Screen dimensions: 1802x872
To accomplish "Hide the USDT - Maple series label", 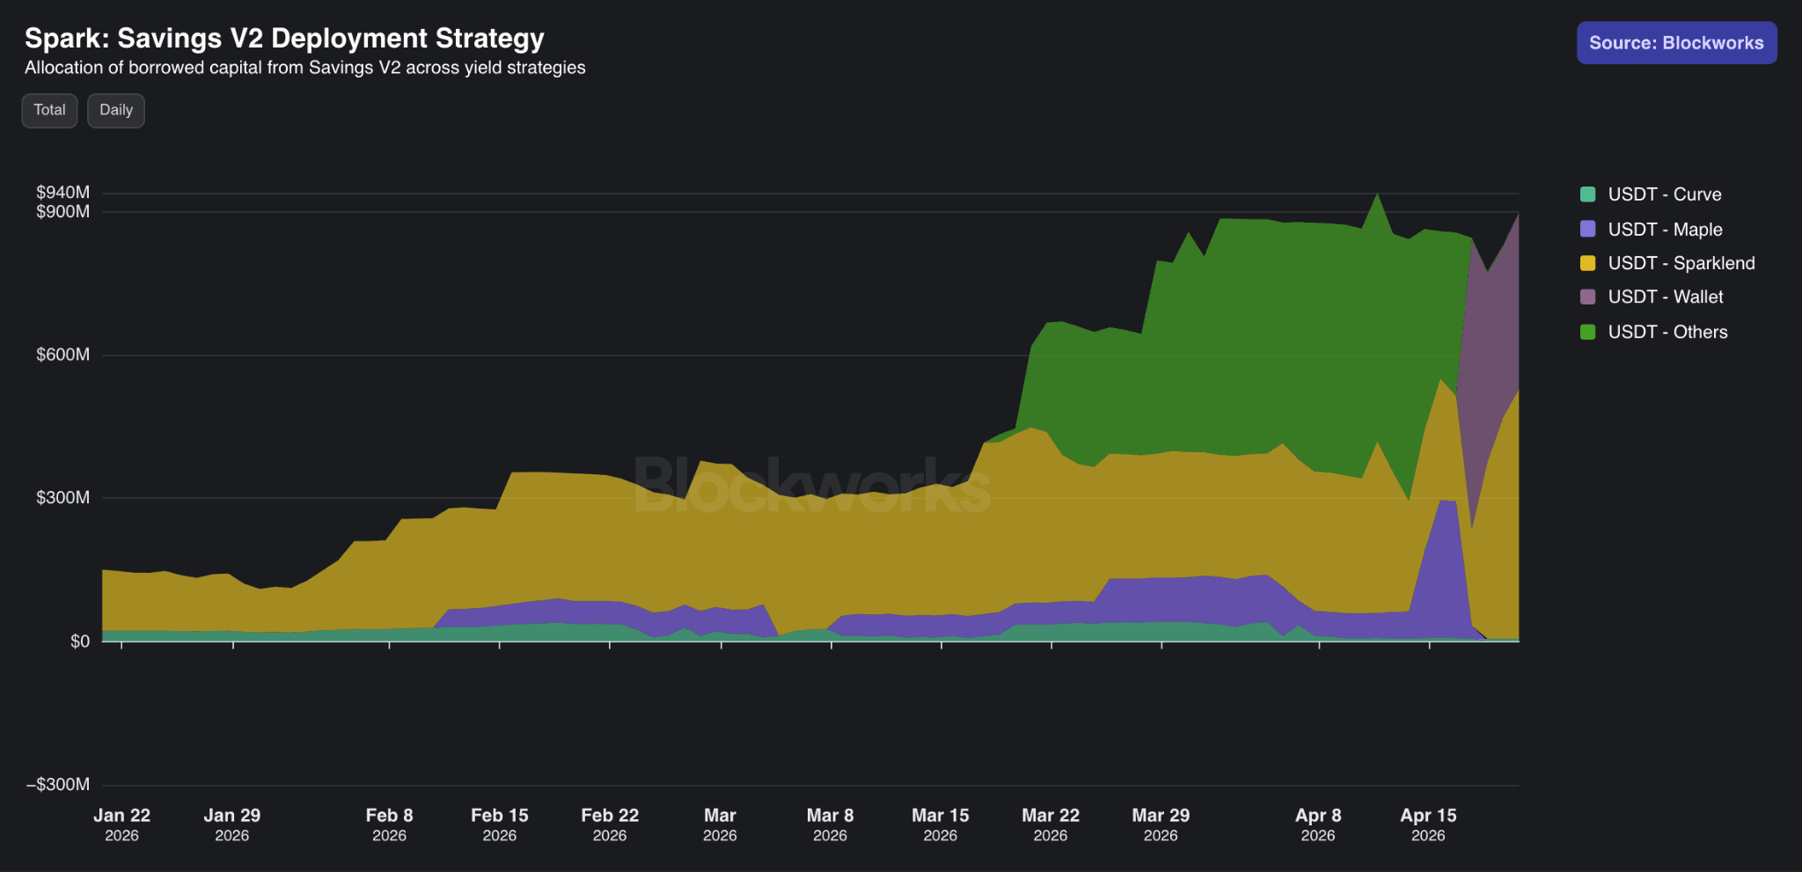I will pyautogui.click(x=1665, y=230).
